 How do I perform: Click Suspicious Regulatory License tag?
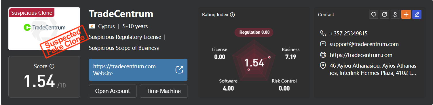(125, 37)
